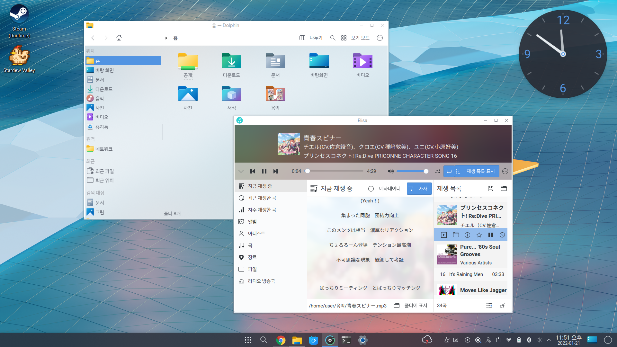
Task: Show current track in playlist icon
Action: (x=489, y=306)
